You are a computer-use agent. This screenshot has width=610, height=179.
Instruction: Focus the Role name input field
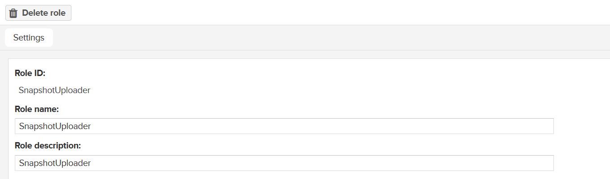[x=284, y=126]
